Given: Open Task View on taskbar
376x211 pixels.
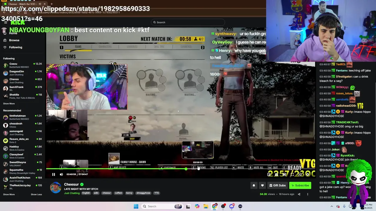Looking at the screenshot, I should coord(188,206).
